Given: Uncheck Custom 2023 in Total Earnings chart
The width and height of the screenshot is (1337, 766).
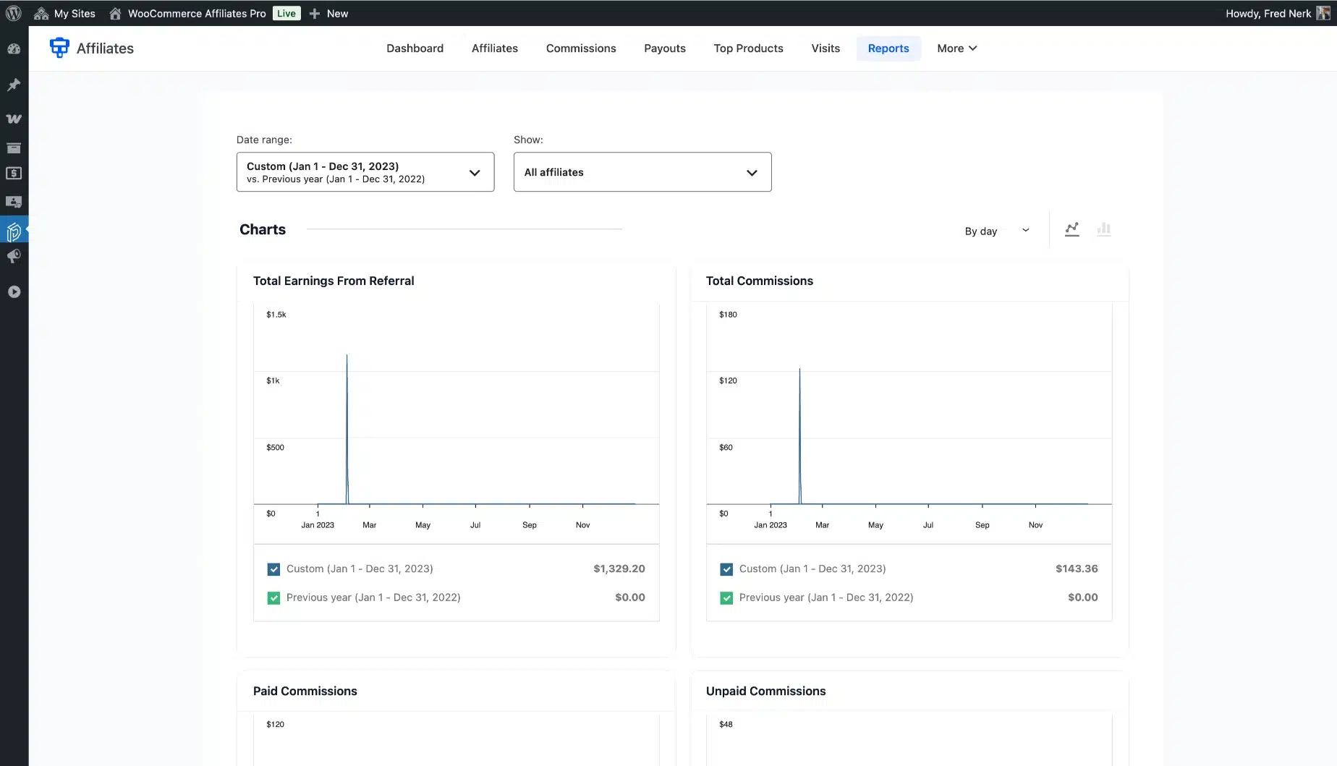Looking at the screenshot, I should pyautogui.click(x=273, y=569).
